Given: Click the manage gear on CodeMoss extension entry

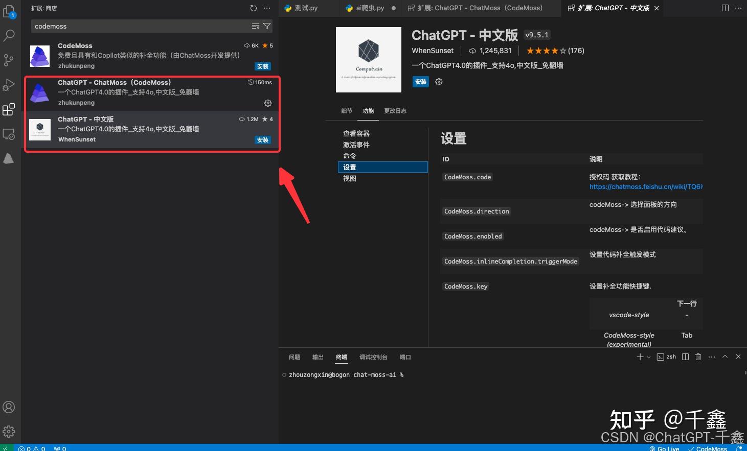Looking at the screenshot, I should pos(267,103).
